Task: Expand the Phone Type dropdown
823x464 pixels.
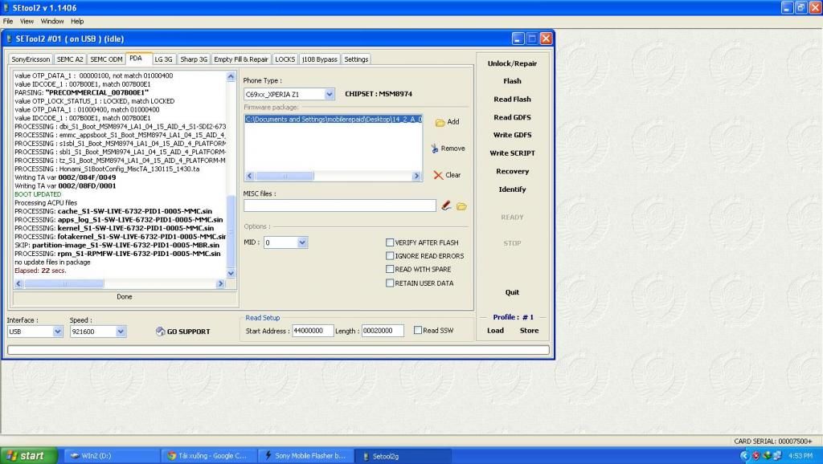Action: 329,95
